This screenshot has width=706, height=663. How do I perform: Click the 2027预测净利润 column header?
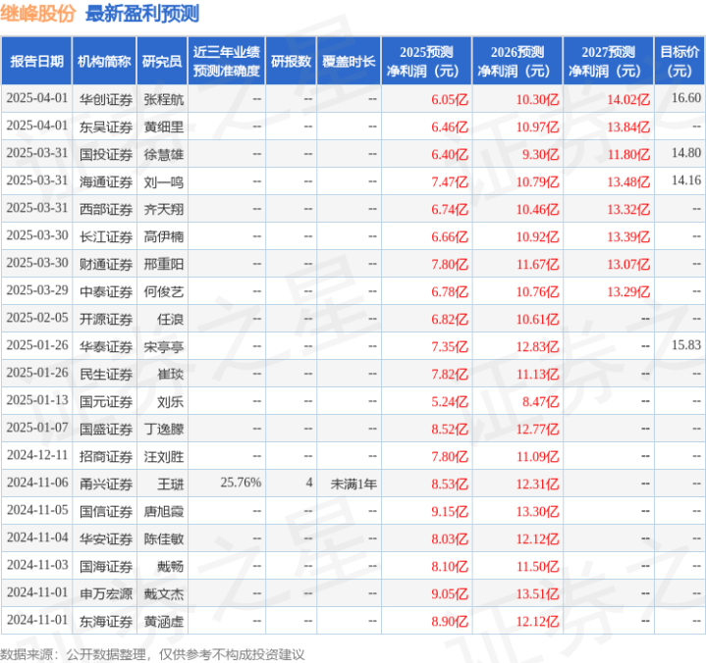608,61
